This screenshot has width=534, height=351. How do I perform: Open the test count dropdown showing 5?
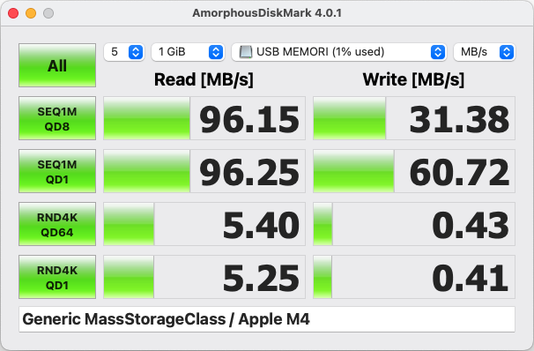(x=124, y=52)
